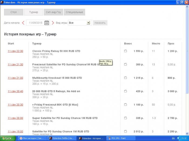The width and height of the screenshot is (189, 141).
Task: Click wallet icon in Friday Freezeout 80K row
Action: coord(126,105)
